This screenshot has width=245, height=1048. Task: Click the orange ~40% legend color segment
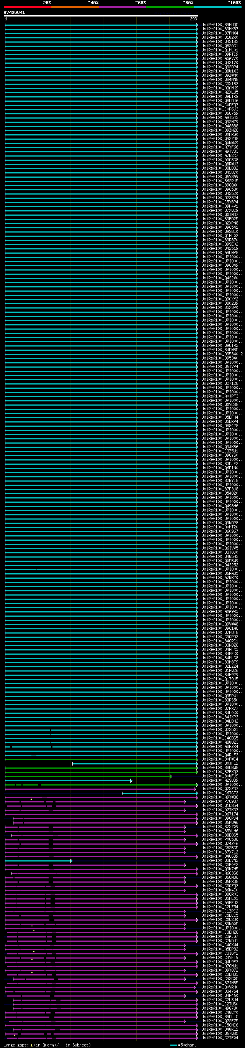pyautogui.click(x=75, y=7)
